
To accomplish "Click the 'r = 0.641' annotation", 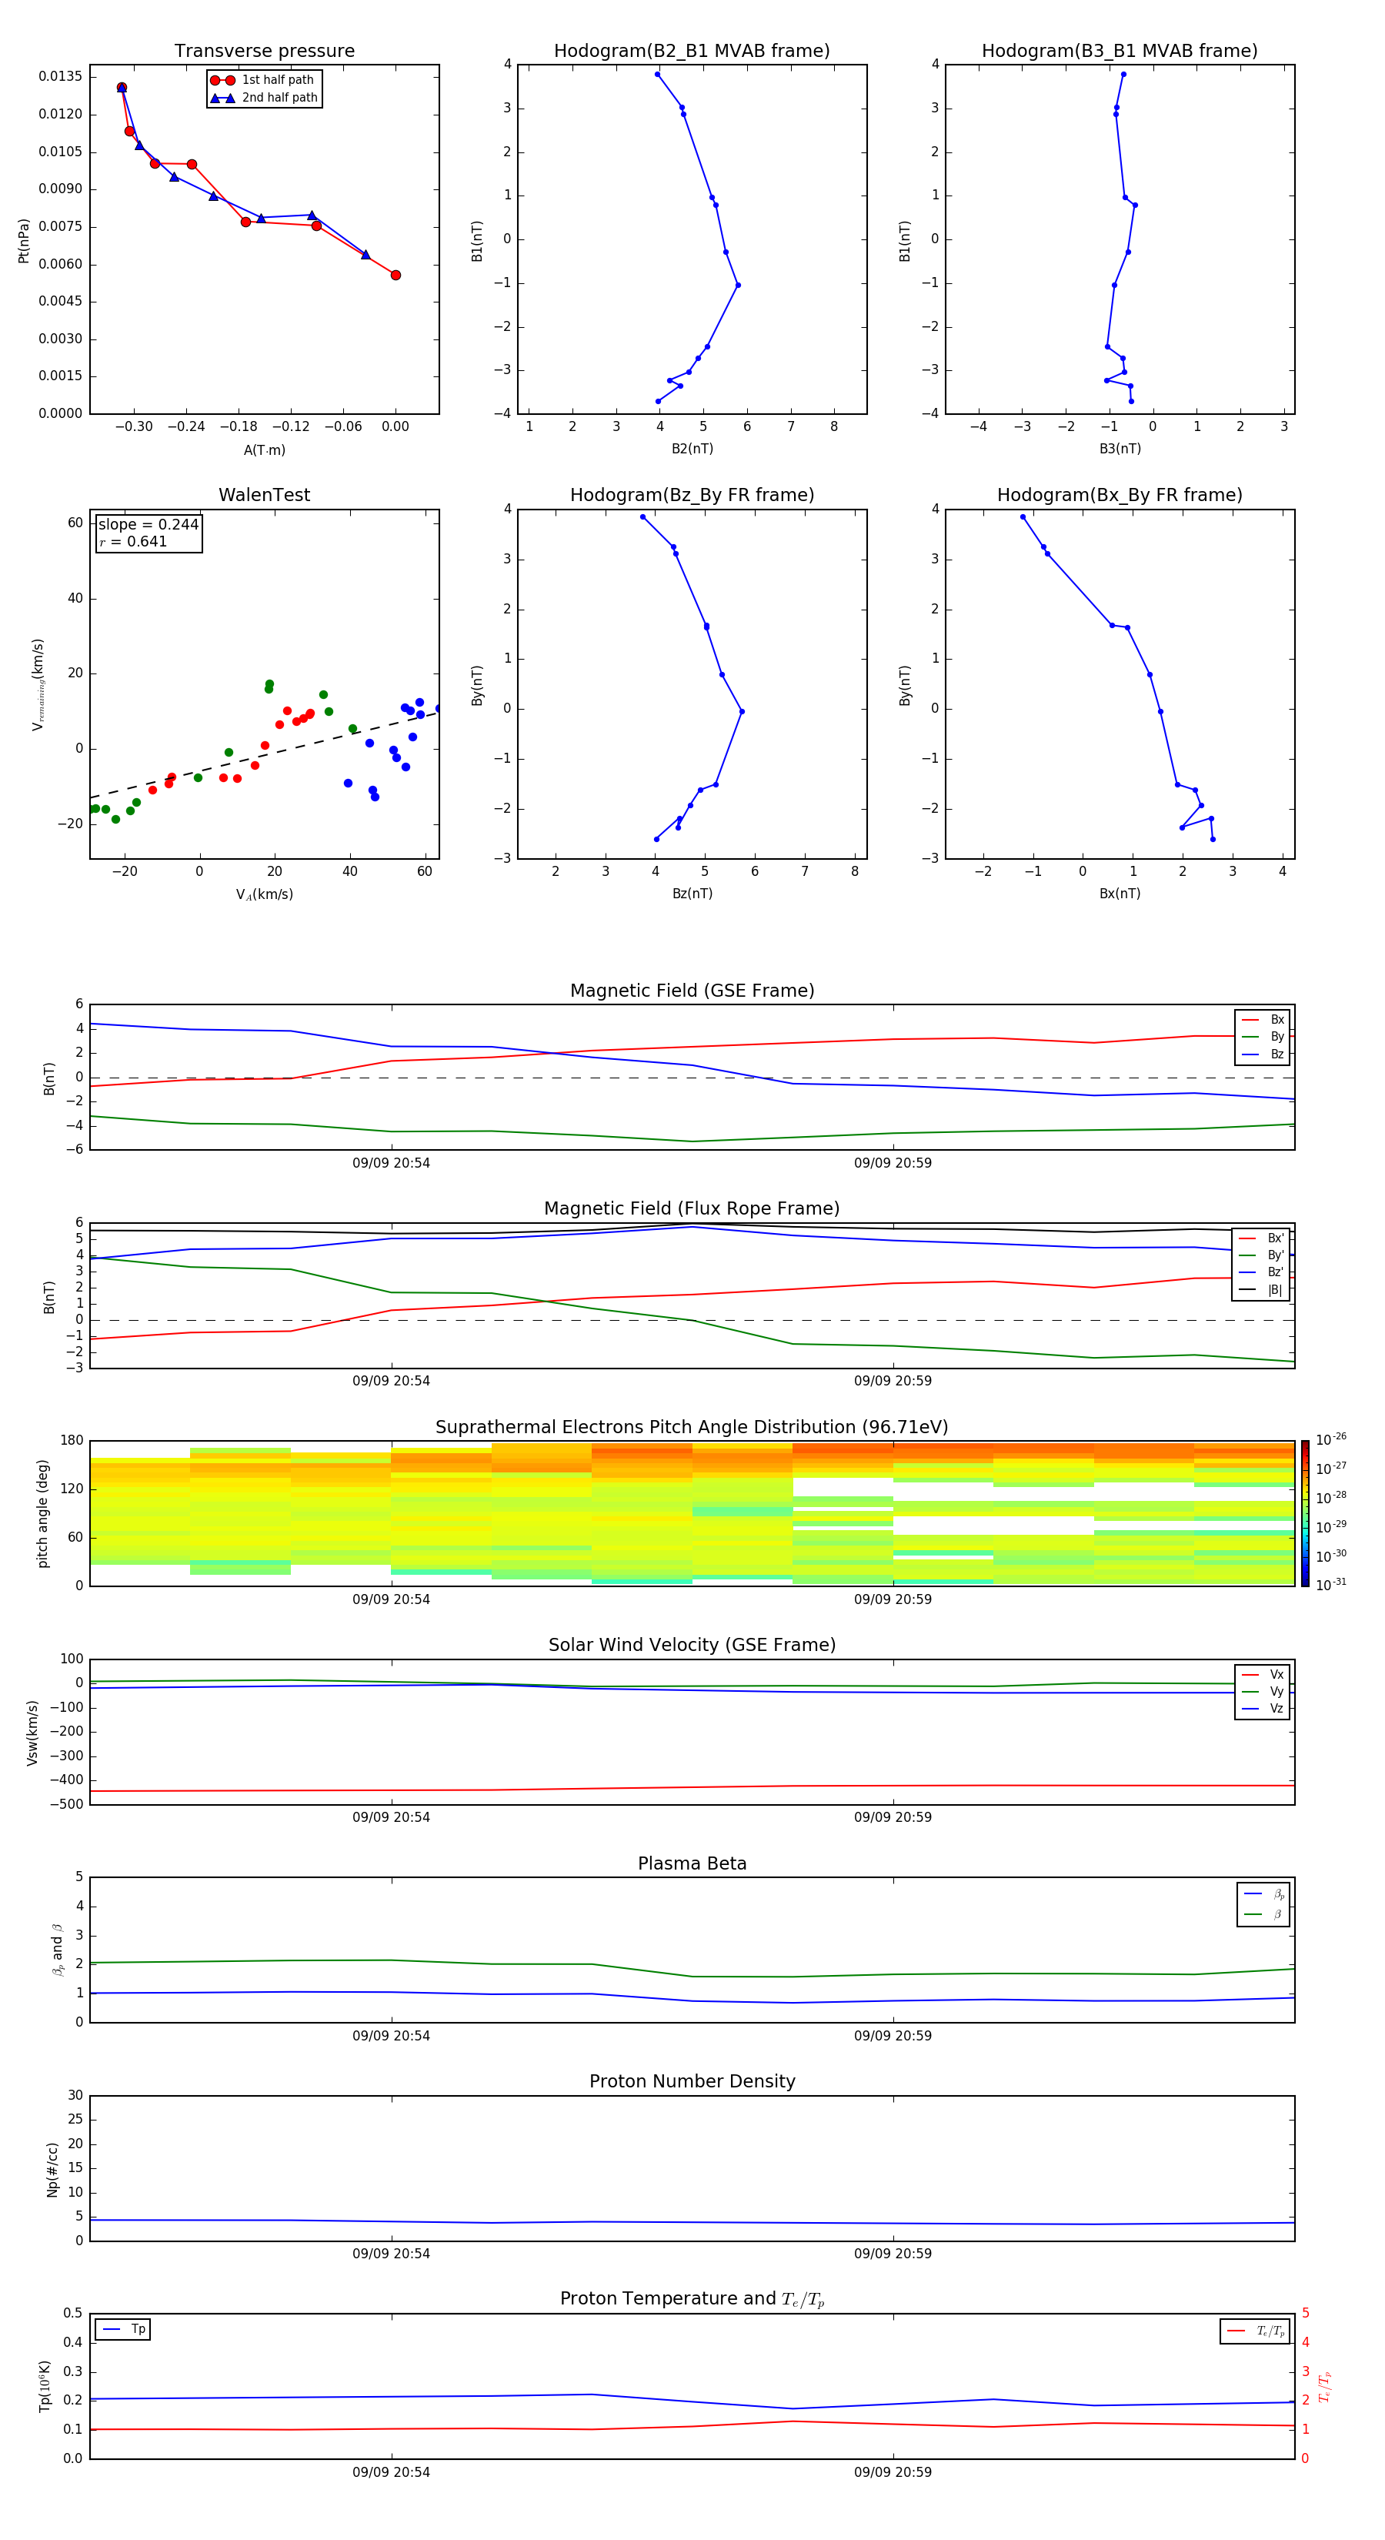I will tap(133, 541).
